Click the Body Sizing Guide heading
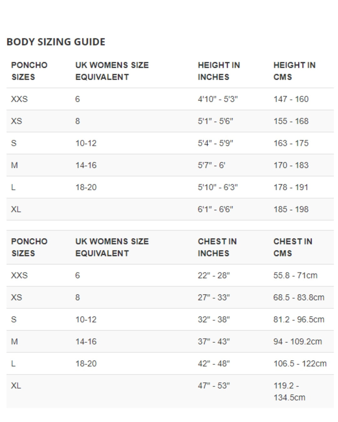This screenshot has height=422, width=338. coord(56,42)
